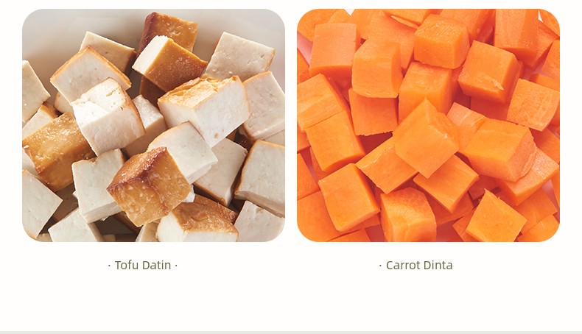Image resolution: width=582 pixels, height=334 pixels.
Task: Open the diced carrot photo
Action: click(x=428, y=125)
